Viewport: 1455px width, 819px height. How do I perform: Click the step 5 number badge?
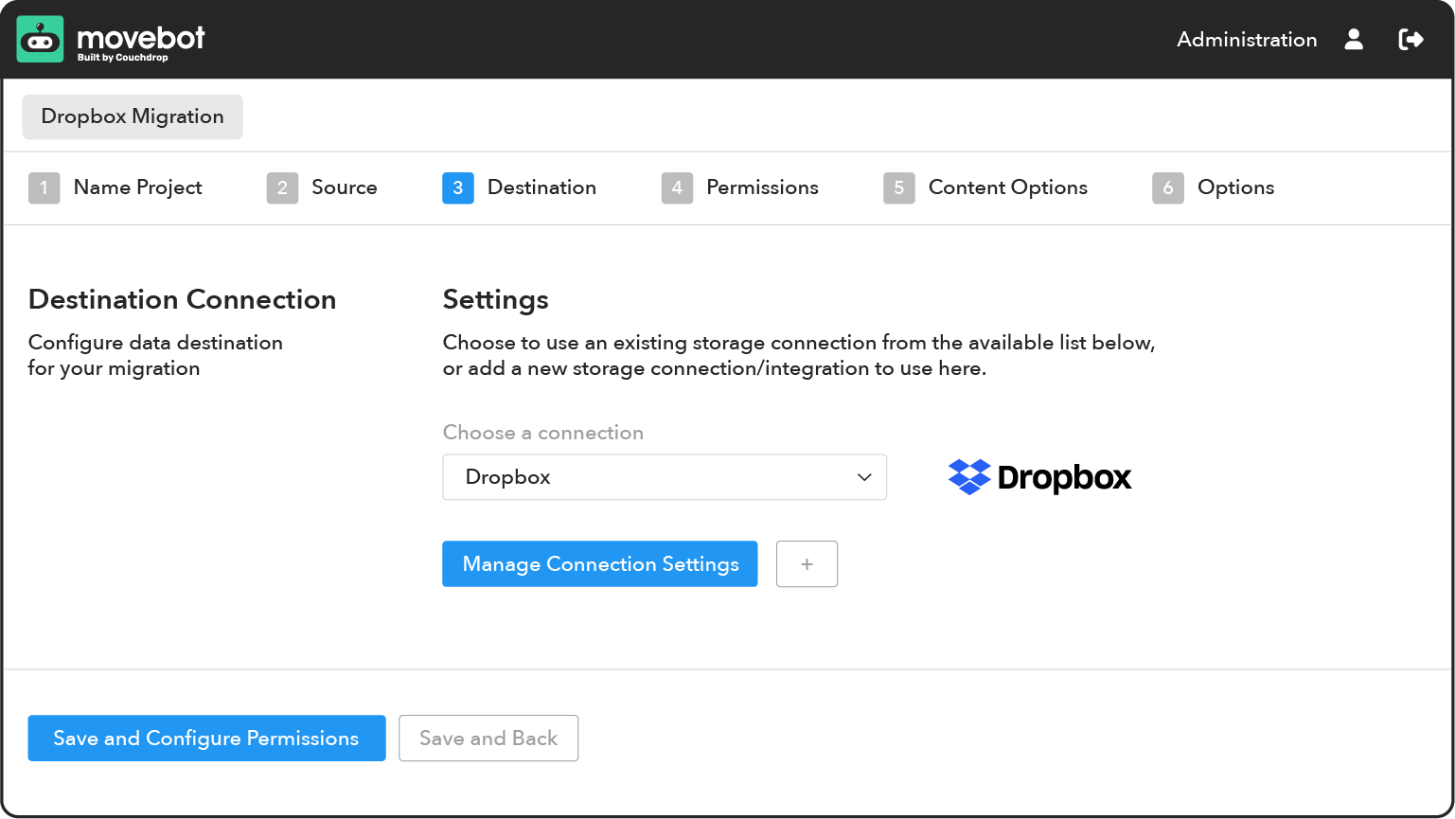click(x=898, y=188)
